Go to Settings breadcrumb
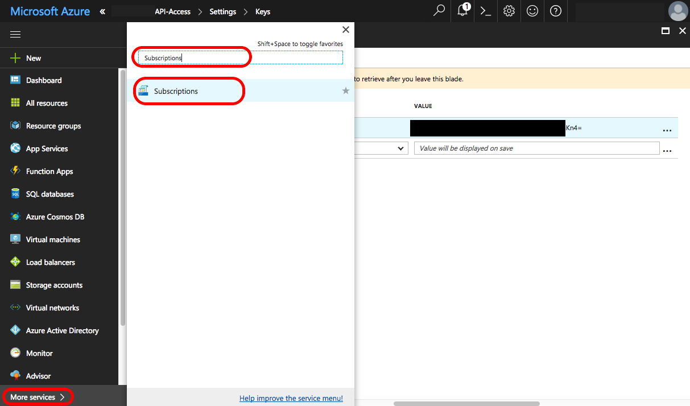690x406 pixels. click(x=223, y=11)
